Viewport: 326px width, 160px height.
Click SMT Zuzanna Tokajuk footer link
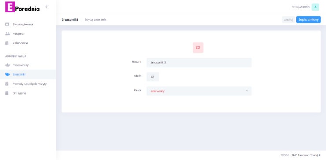pyautogui.click(x=306, y=156)
